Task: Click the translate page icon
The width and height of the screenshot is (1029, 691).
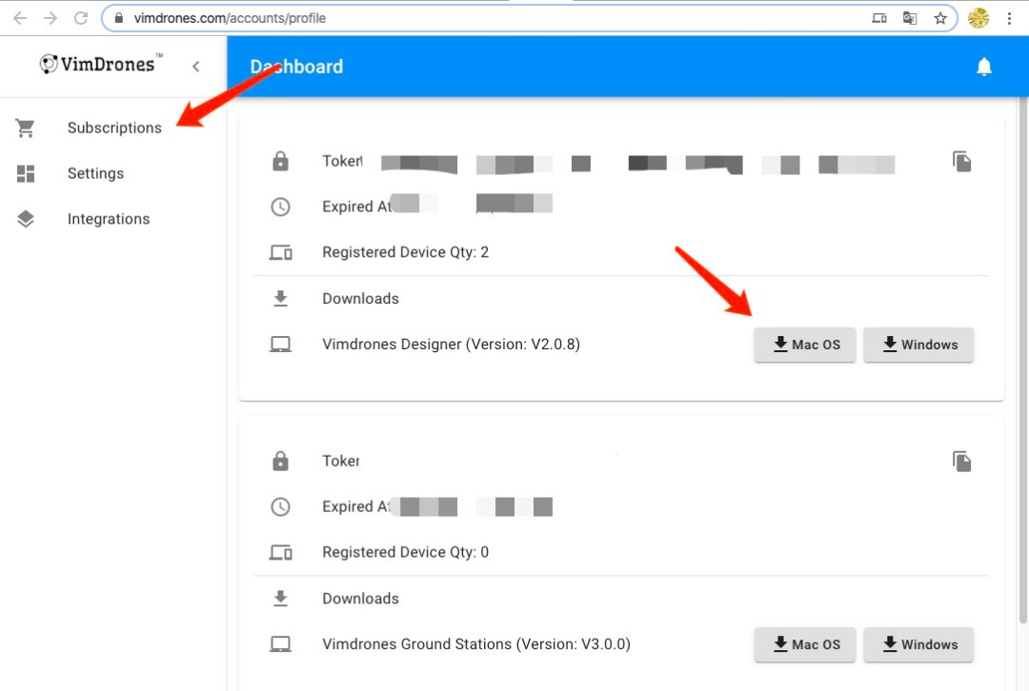Action: click(910, 18)
